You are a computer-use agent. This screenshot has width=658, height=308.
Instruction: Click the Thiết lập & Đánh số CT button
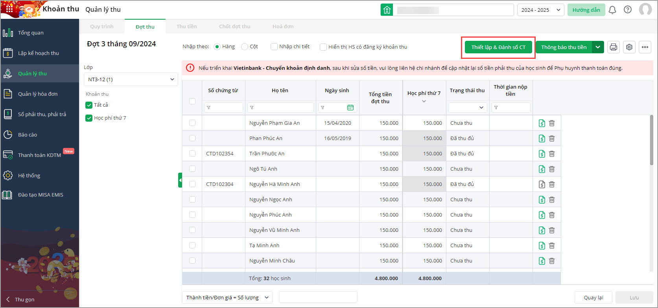pyautogui.click(x=498, y=47)
